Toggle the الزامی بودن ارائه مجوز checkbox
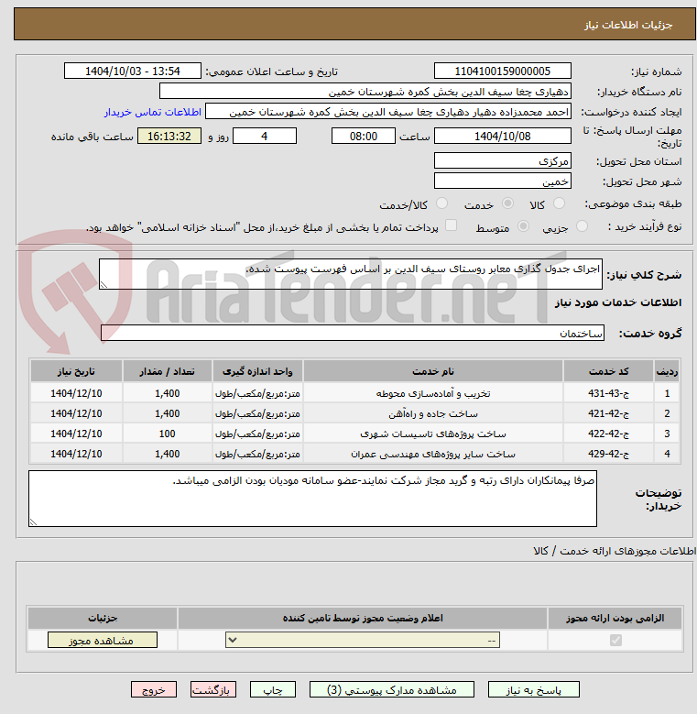The image size is (697, 714). [x=615, y=641]
